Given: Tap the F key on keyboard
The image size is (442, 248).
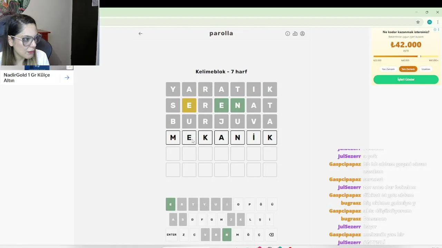Looking at the screenshot, I should coord(202,219).
